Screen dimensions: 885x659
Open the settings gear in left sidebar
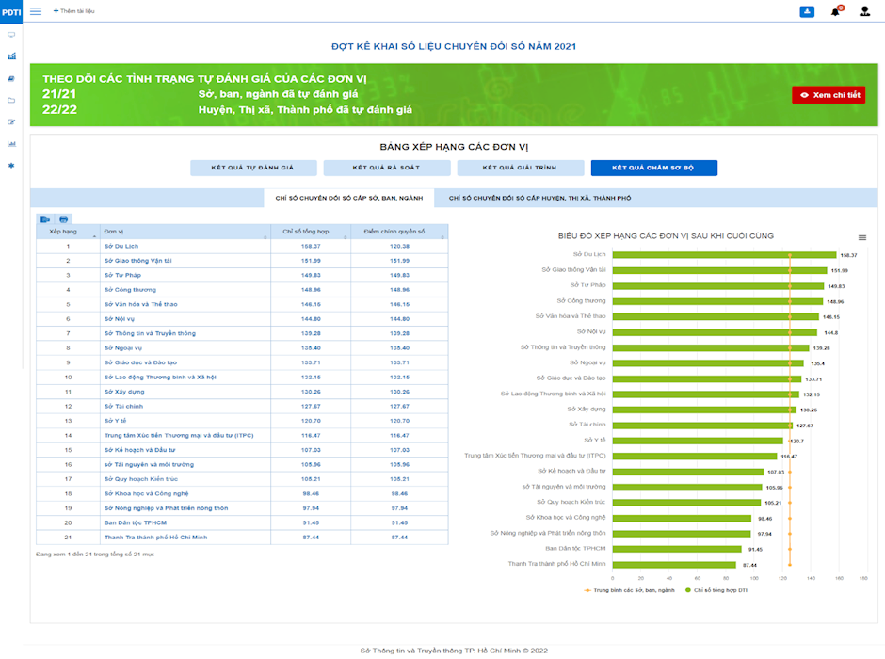pyautogui.click(x=11, y=166)
